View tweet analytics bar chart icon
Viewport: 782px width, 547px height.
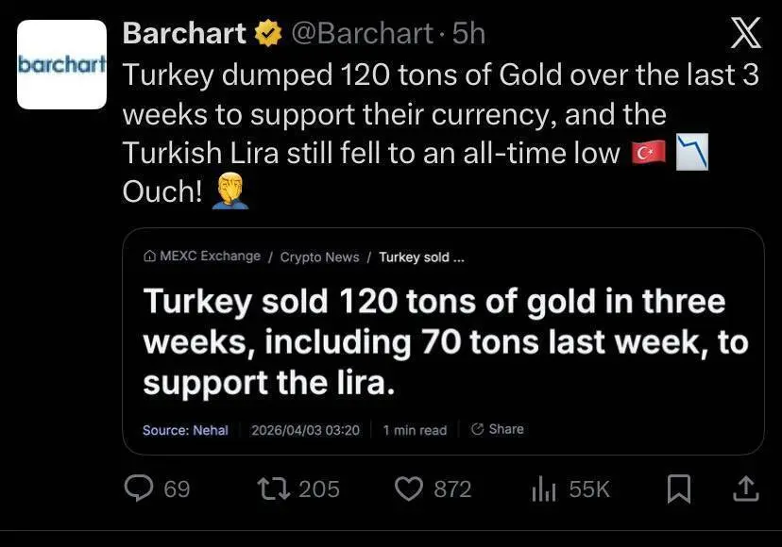(543, 488)
